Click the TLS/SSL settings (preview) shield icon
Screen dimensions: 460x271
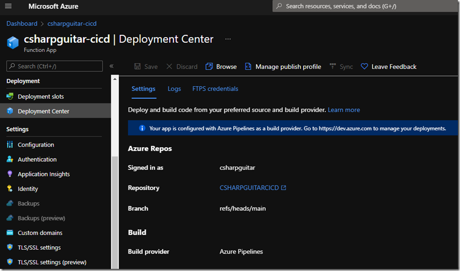pyautogui.click(x=10, y=261)
